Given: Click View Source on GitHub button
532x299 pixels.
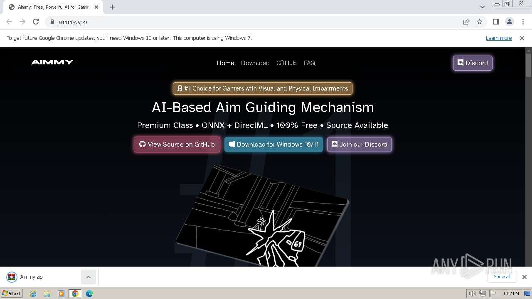Looking at the screenshot, I should coord(177,145).
